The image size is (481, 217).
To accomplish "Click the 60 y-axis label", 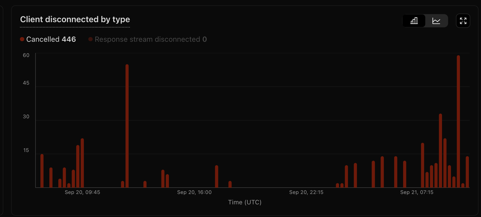I will coord(26,55).
